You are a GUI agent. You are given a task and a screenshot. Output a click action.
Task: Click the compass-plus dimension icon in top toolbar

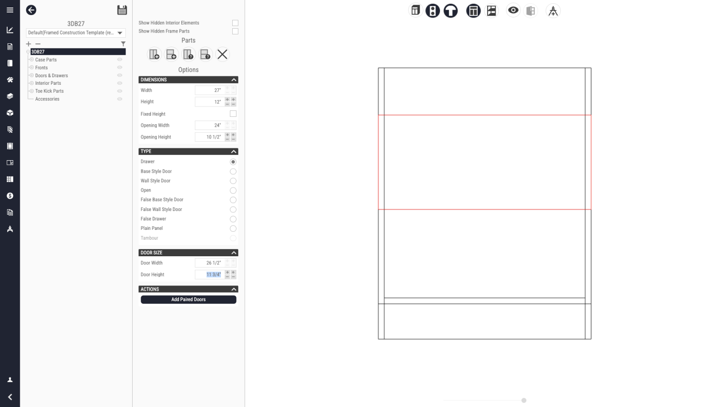pyautogui.click(x=553, y=10)
